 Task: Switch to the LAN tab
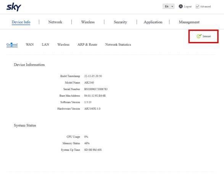[x=45, y=45]
